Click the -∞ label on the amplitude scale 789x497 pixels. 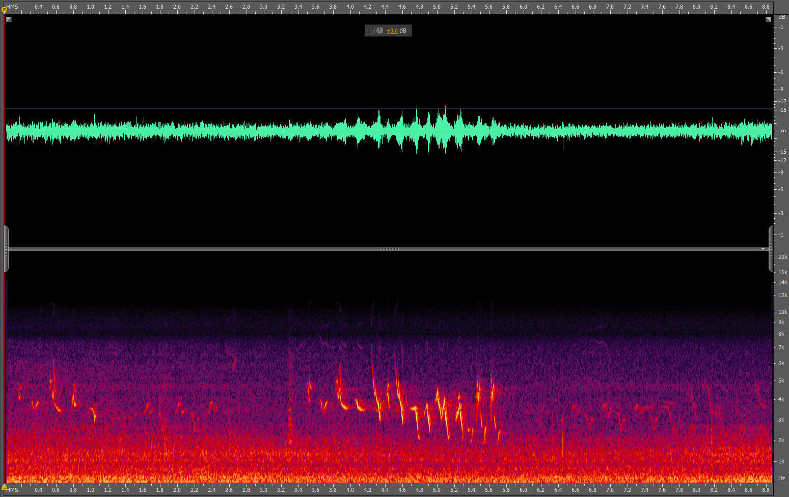(x=782, y=131)
